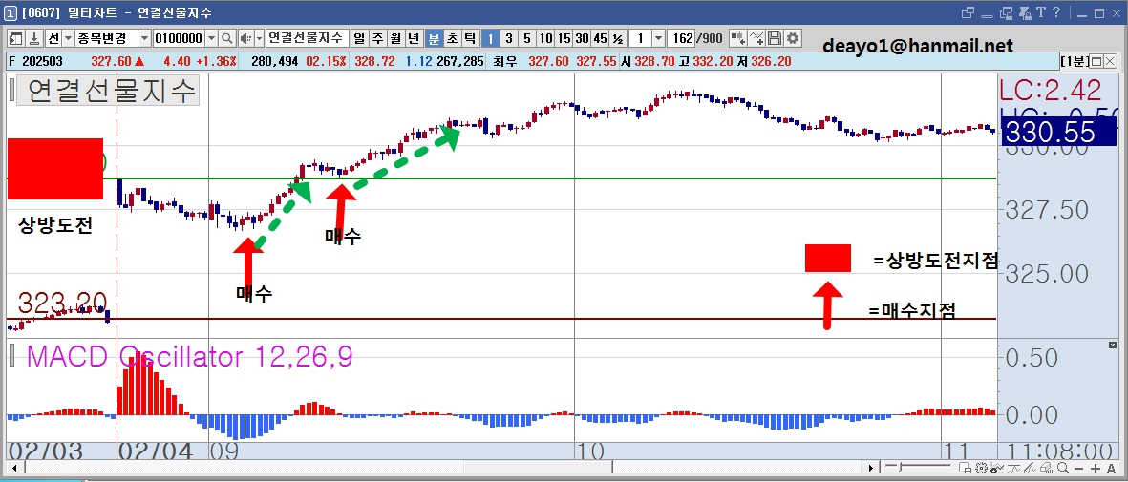Choose the 1-minute interval button
This screenshot has width=1128, height=482.
[x=490, y=38]
